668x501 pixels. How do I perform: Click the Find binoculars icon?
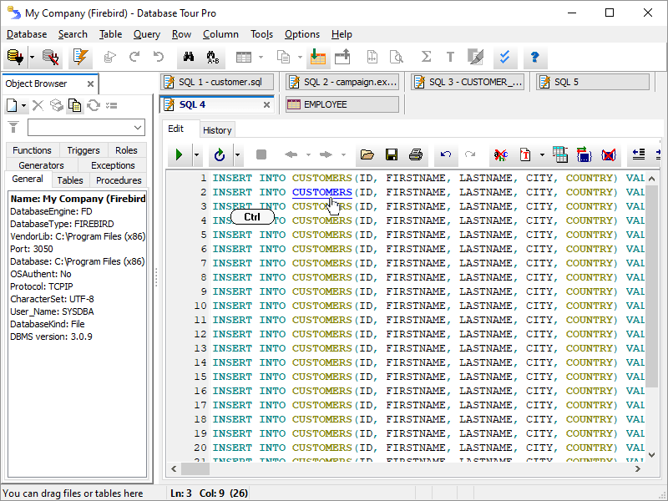[x=188, y=58]
